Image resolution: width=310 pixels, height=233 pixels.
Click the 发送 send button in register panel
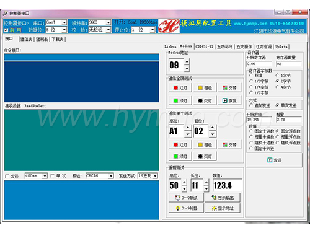coord(274,160)
